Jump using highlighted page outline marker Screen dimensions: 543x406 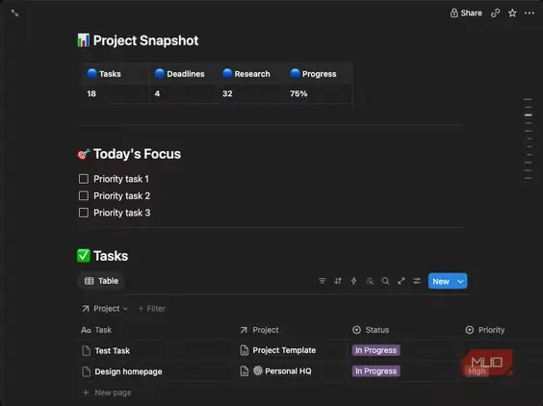pyautogui.click(x=528, y=114)
